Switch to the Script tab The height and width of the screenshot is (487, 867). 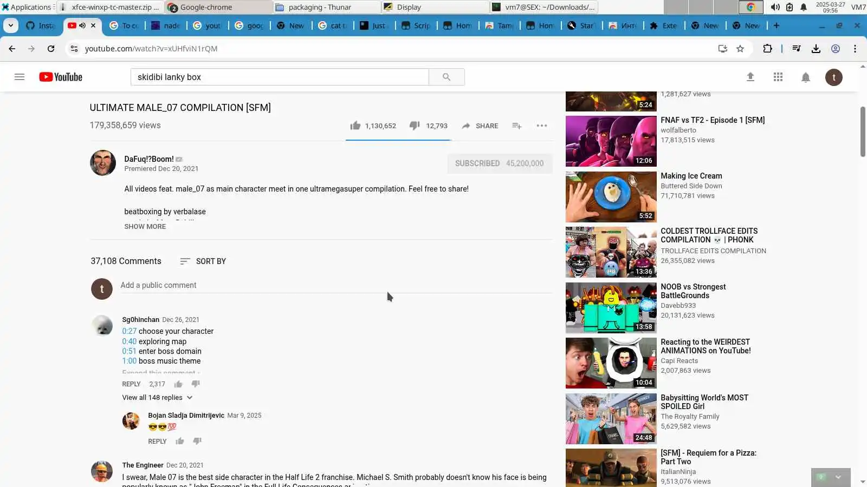click(x=416, y=25)
